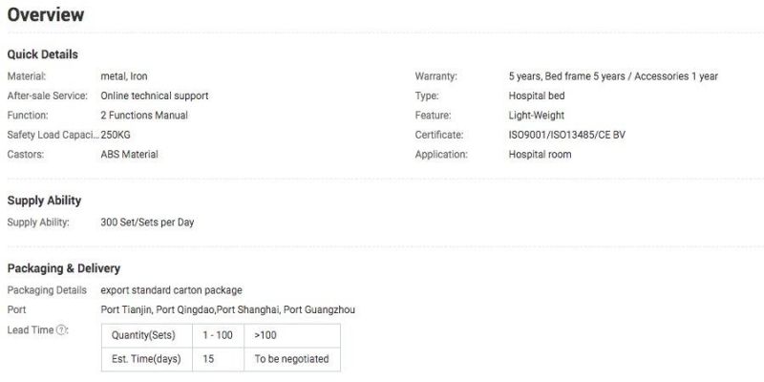The height and width of the screenshot is (382, 764).
Task: Click the Online technical support value
Action: click(x=155, y=96)
